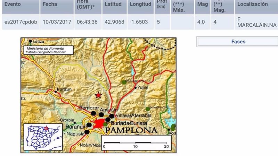Click event ID es2017cpdob

click(21, 22)
